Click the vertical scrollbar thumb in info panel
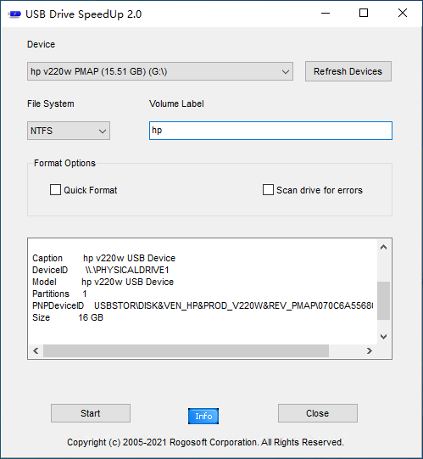Viewport: 423px width, 459px height. [x=383, y=300]
